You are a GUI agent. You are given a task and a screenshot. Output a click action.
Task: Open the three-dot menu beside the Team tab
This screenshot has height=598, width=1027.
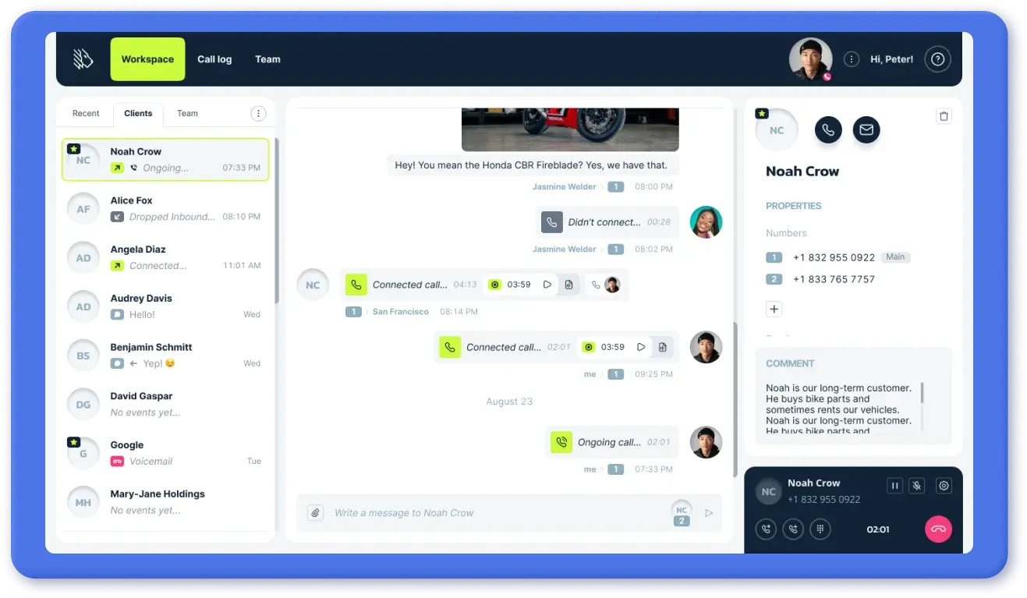(x=258, y=114)
